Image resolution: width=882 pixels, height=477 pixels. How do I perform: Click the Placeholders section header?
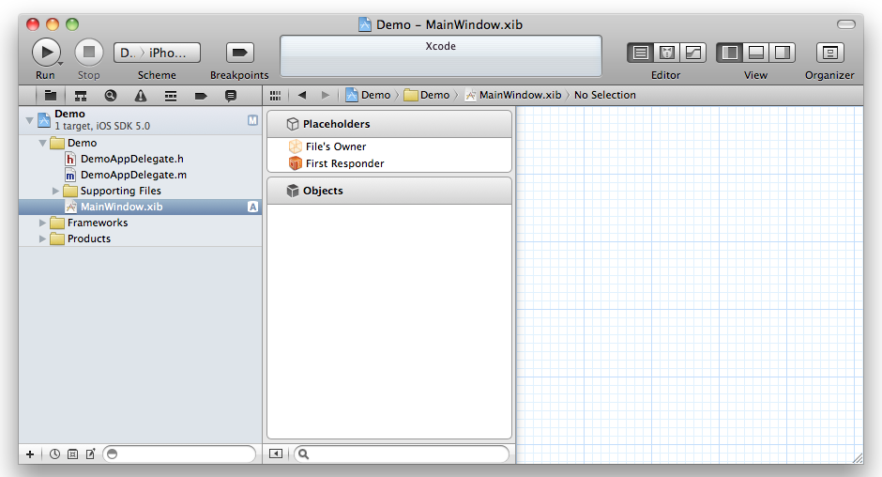(x=389, y=124)
